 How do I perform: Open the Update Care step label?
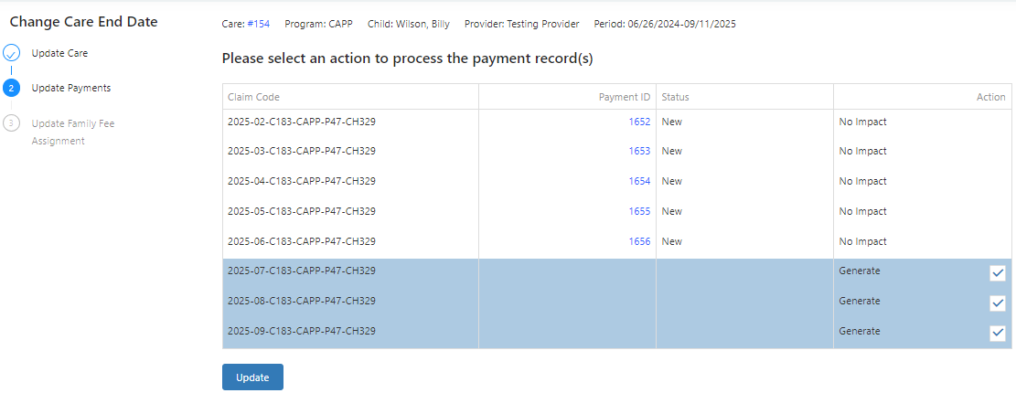tap(59, 53)
